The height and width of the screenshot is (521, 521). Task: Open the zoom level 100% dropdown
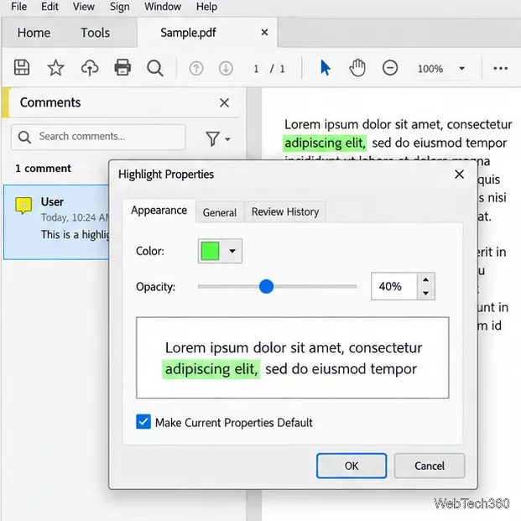pyautogui.click(x=461, y=69)
